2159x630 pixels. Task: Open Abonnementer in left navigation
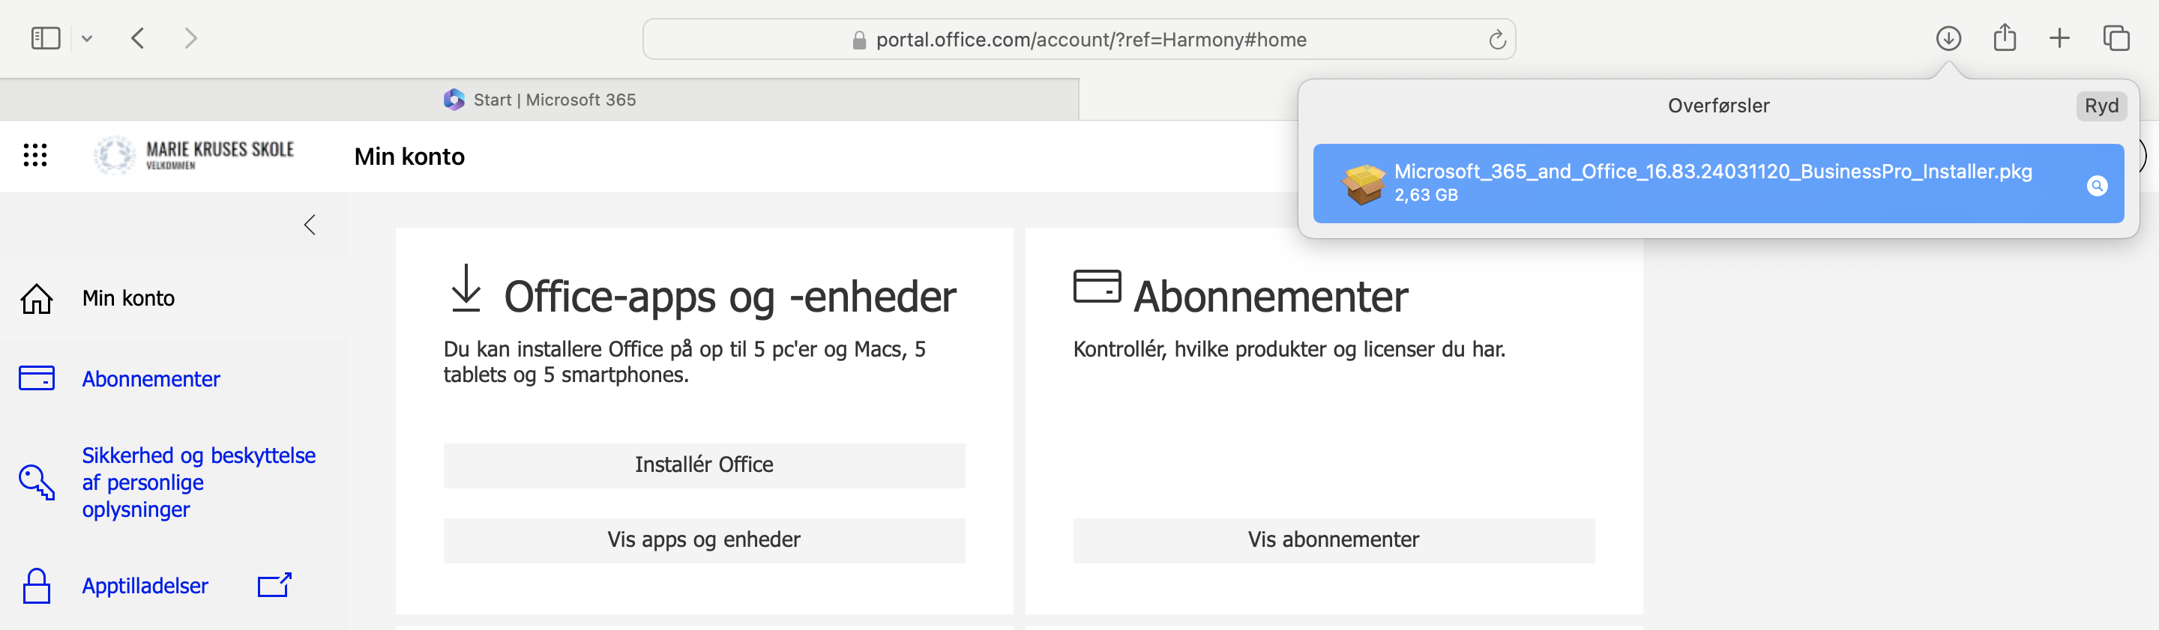pyautogui.click(x=151, y=378)
